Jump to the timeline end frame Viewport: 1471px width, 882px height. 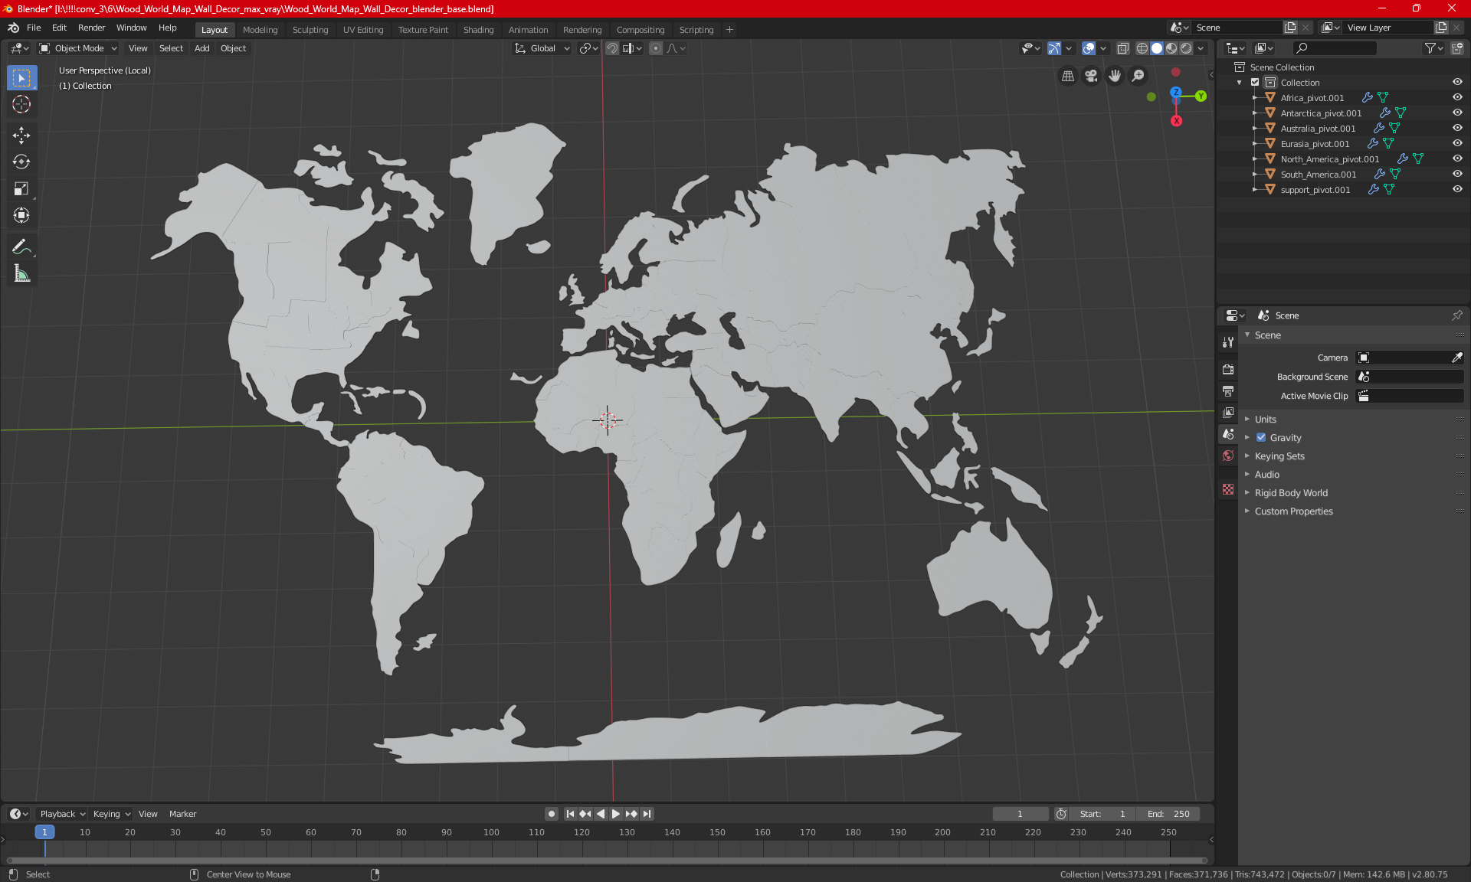click(647, 814)
